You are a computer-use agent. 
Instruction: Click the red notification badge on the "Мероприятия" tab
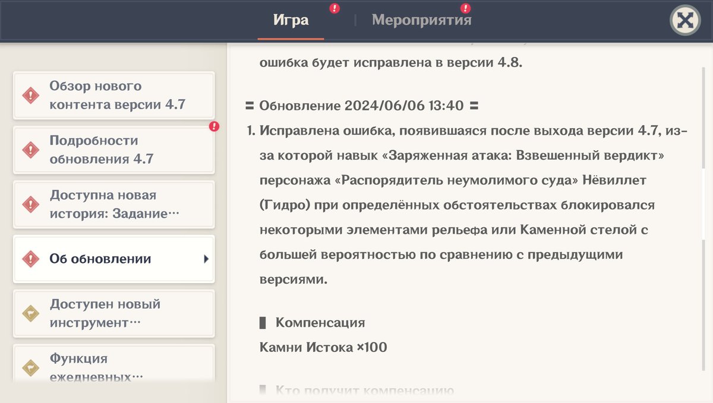coord(466,8)
